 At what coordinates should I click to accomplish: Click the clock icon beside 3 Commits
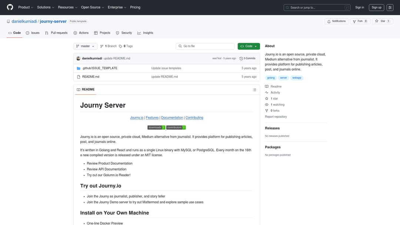click(241, 58)
